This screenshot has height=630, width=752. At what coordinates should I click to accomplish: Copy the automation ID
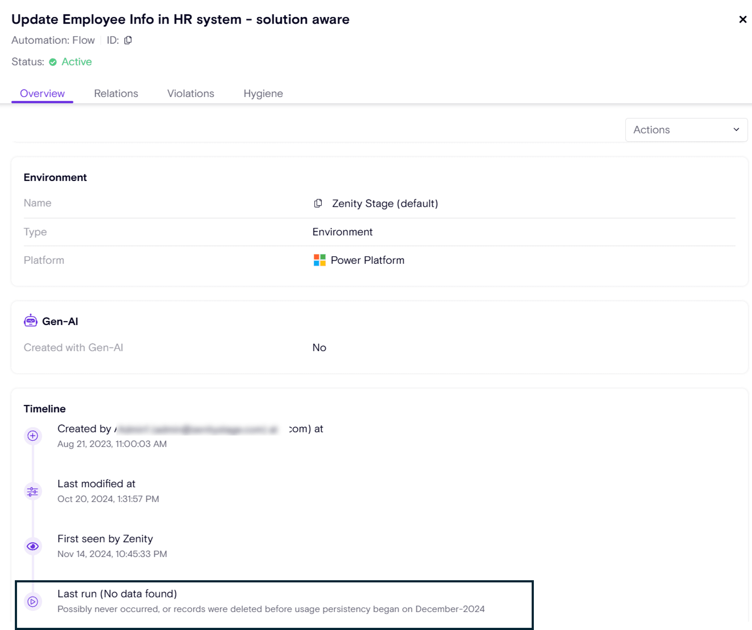pyautogui.click(x=128, y=40)
